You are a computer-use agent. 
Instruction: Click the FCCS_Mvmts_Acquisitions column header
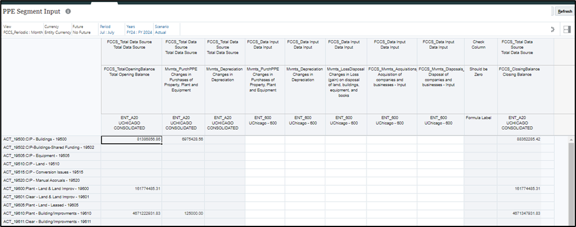392,77
